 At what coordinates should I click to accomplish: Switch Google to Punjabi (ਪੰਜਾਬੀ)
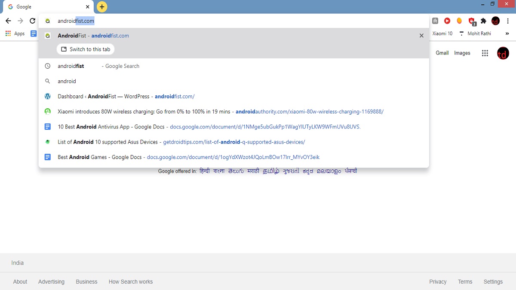350,171
